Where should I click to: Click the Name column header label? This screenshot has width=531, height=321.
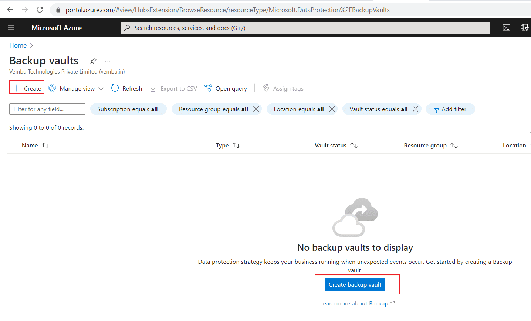(x=30, y=146)
